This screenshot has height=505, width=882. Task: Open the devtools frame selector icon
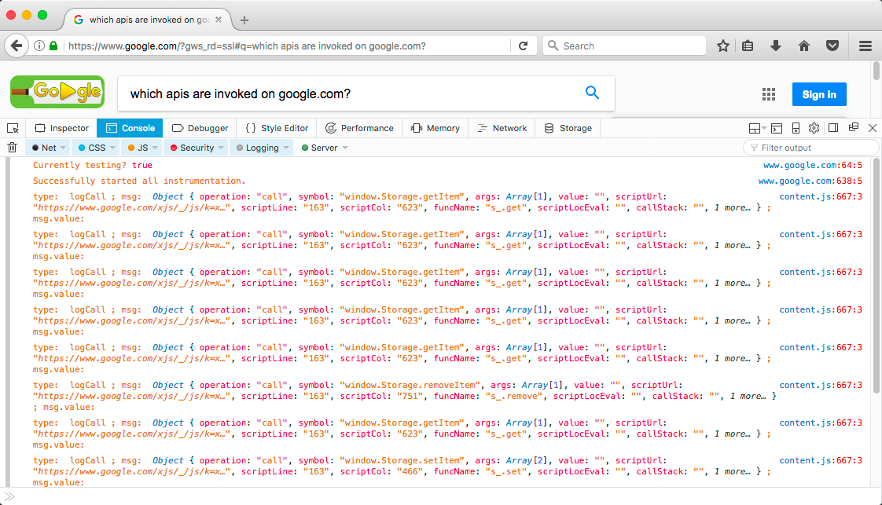click(x=758, y=128)
